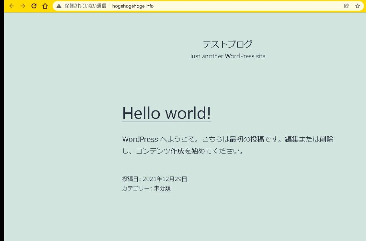Click the browser back arrow
The width and height of the screenshot is (366, 241).
12,6
